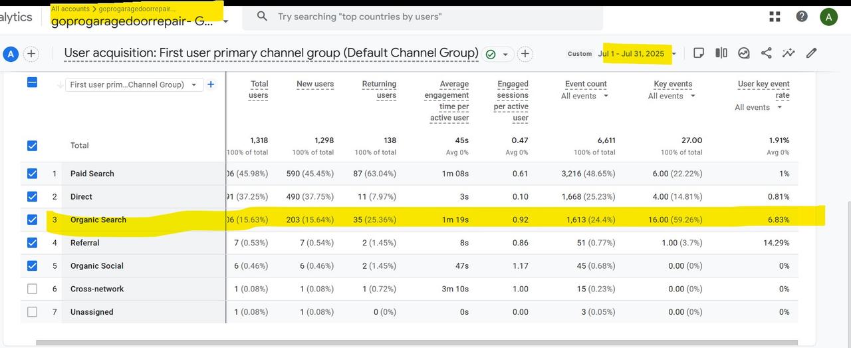Click the Referral row label

[x=85, y=243]
